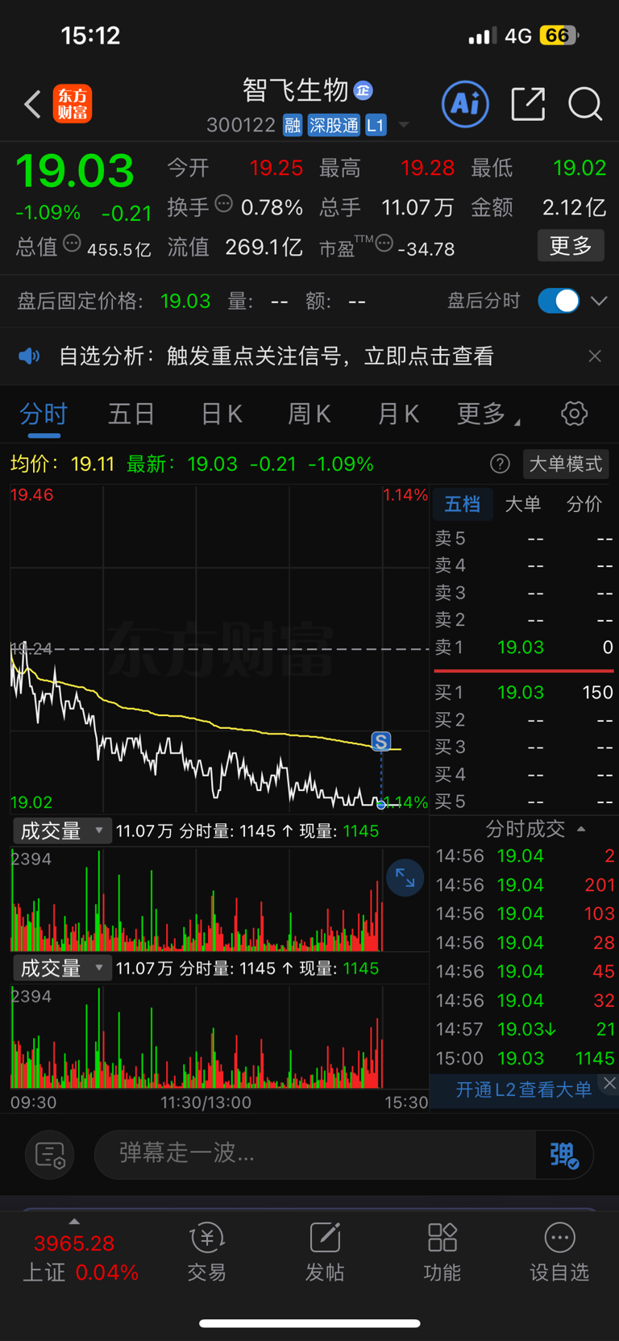Open the 更多 chart period dropdown

click(488, 414)
